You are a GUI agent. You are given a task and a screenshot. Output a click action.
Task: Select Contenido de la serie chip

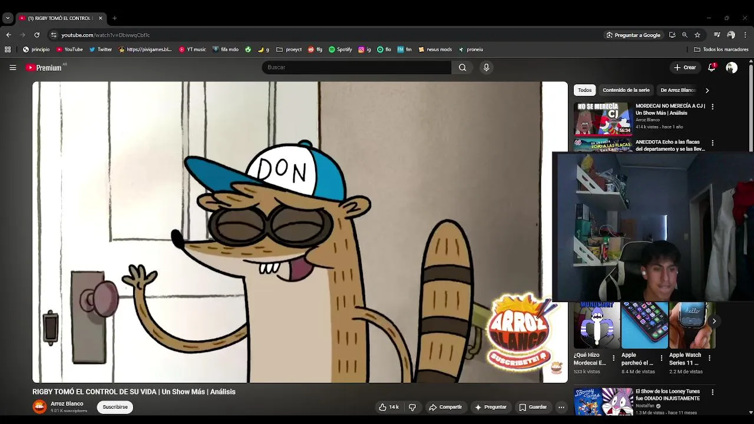pyautogui.click(x=626, y=90)
